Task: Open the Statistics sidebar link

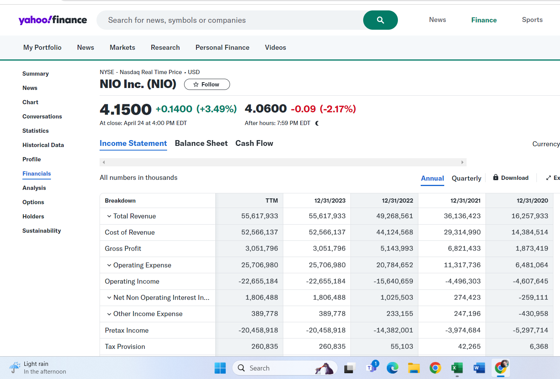Action: (36, 131)
